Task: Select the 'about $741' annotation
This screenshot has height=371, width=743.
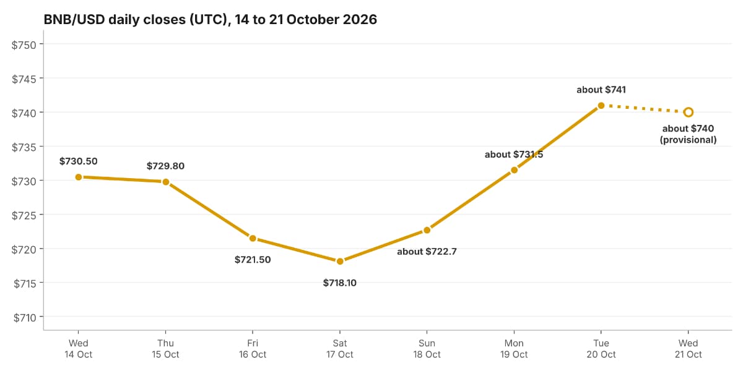Action: click(x=601, y=90)
